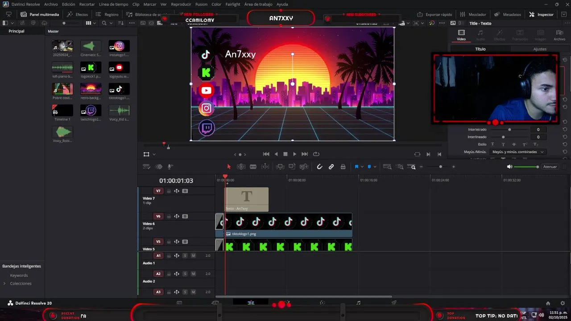Viewport: 571px width, 321px height.
Task: Stop playback in viewer
Action: (285, 154)
